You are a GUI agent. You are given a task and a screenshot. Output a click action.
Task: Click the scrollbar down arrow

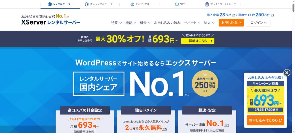293,132
